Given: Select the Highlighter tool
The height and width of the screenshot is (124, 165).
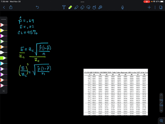Looking at the screenshot, I should click(x=76, y=7).
